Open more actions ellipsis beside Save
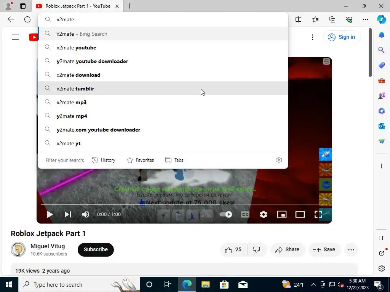The height and width of the screenshot is (292, 390). pos(351,249)
